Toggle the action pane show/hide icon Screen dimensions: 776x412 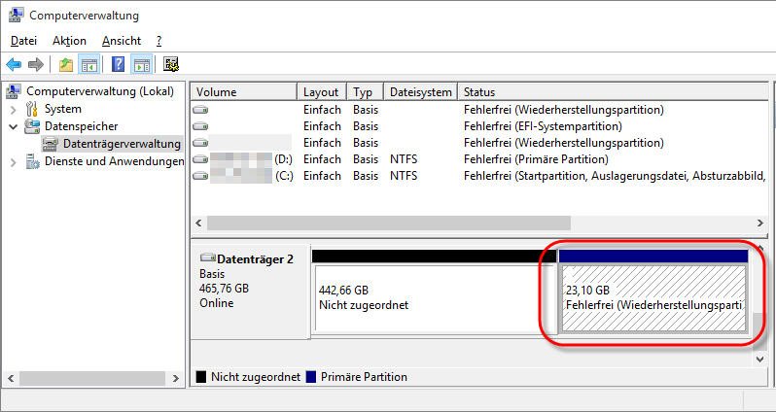click(x=141, y=65)
